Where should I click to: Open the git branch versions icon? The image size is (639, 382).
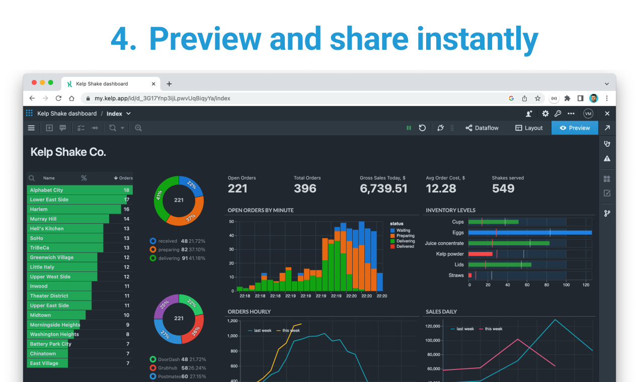(607, 213)
